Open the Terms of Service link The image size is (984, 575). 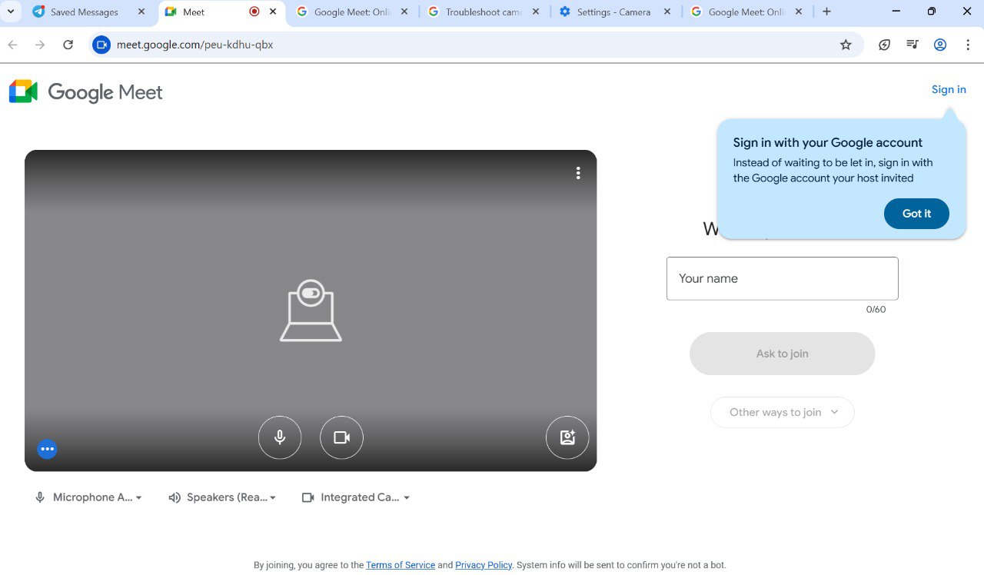coord(401,565)
